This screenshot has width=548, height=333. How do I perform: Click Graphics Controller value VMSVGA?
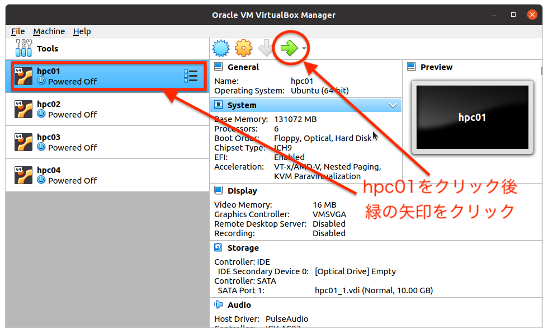329,214
